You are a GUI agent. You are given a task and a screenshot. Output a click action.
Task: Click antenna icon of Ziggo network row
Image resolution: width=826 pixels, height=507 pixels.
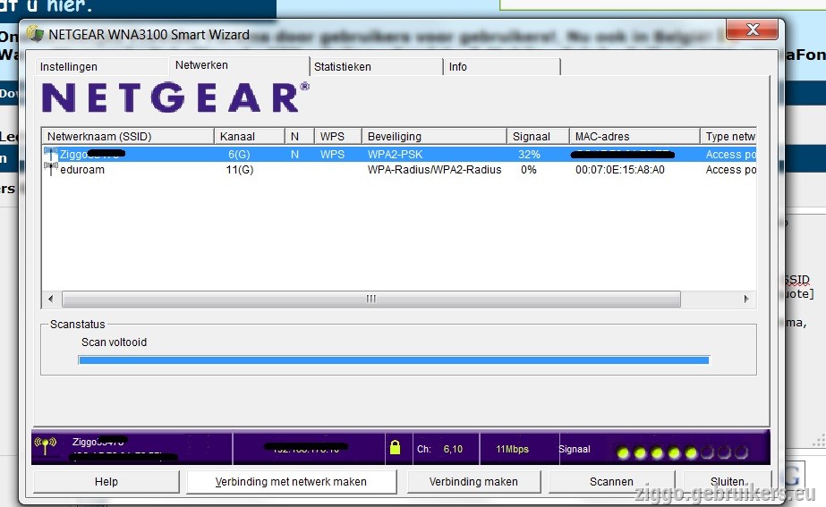pyautogui.click(x=51, y=155)
